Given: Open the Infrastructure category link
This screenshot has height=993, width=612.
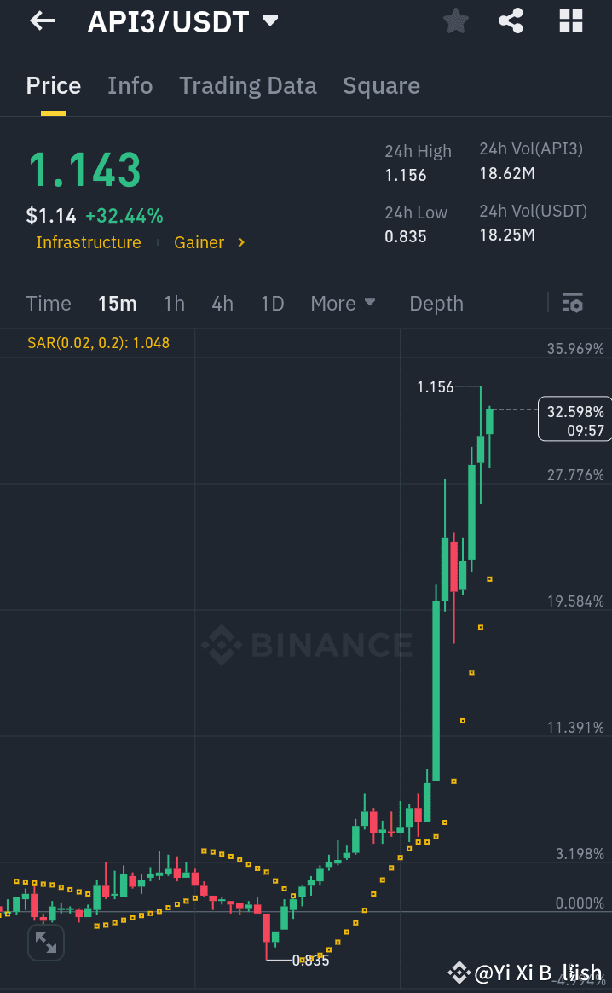Looking at the screenshot, I should point(88,242).
